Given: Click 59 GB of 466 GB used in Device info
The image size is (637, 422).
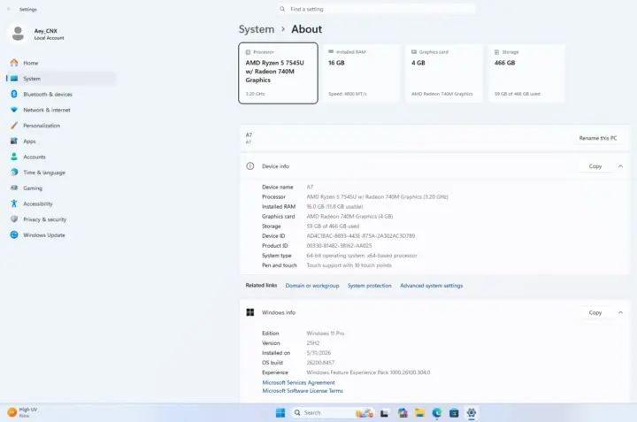Looking at the screenshot, I should coord(333,226).
